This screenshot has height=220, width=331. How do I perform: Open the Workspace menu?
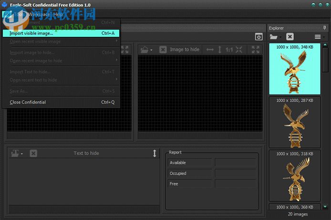pos(39,14)
